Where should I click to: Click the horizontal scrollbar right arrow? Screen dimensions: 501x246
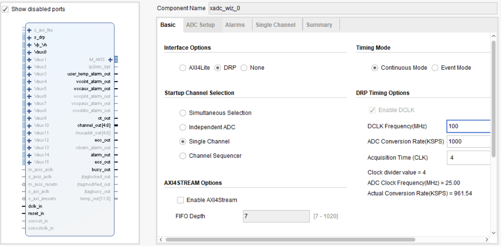486,240
